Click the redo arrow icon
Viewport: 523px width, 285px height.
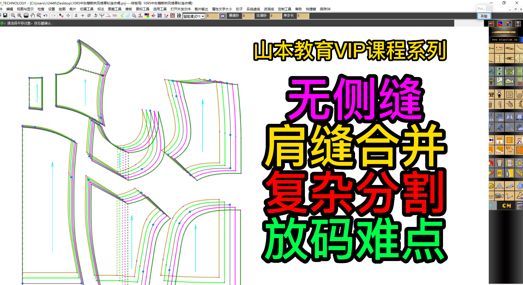pyautogui.click(x=53, y=16)
